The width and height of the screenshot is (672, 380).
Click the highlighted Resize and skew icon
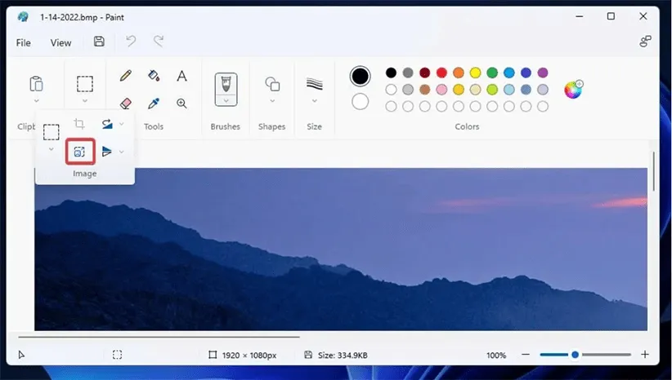pos(80,151)
